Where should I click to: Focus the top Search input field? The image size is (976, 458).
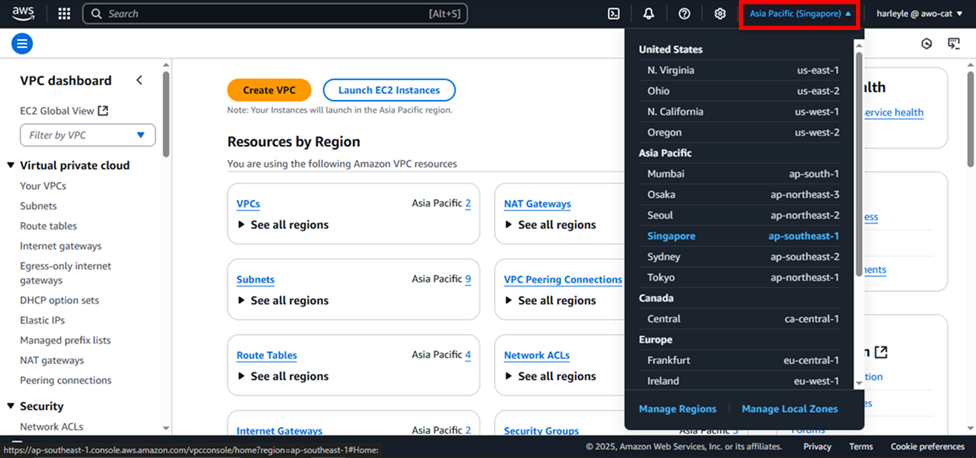[x=275, y=14]
